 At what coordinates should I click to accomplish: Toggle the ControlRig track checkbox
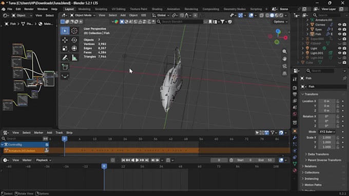tap(47, 145)
